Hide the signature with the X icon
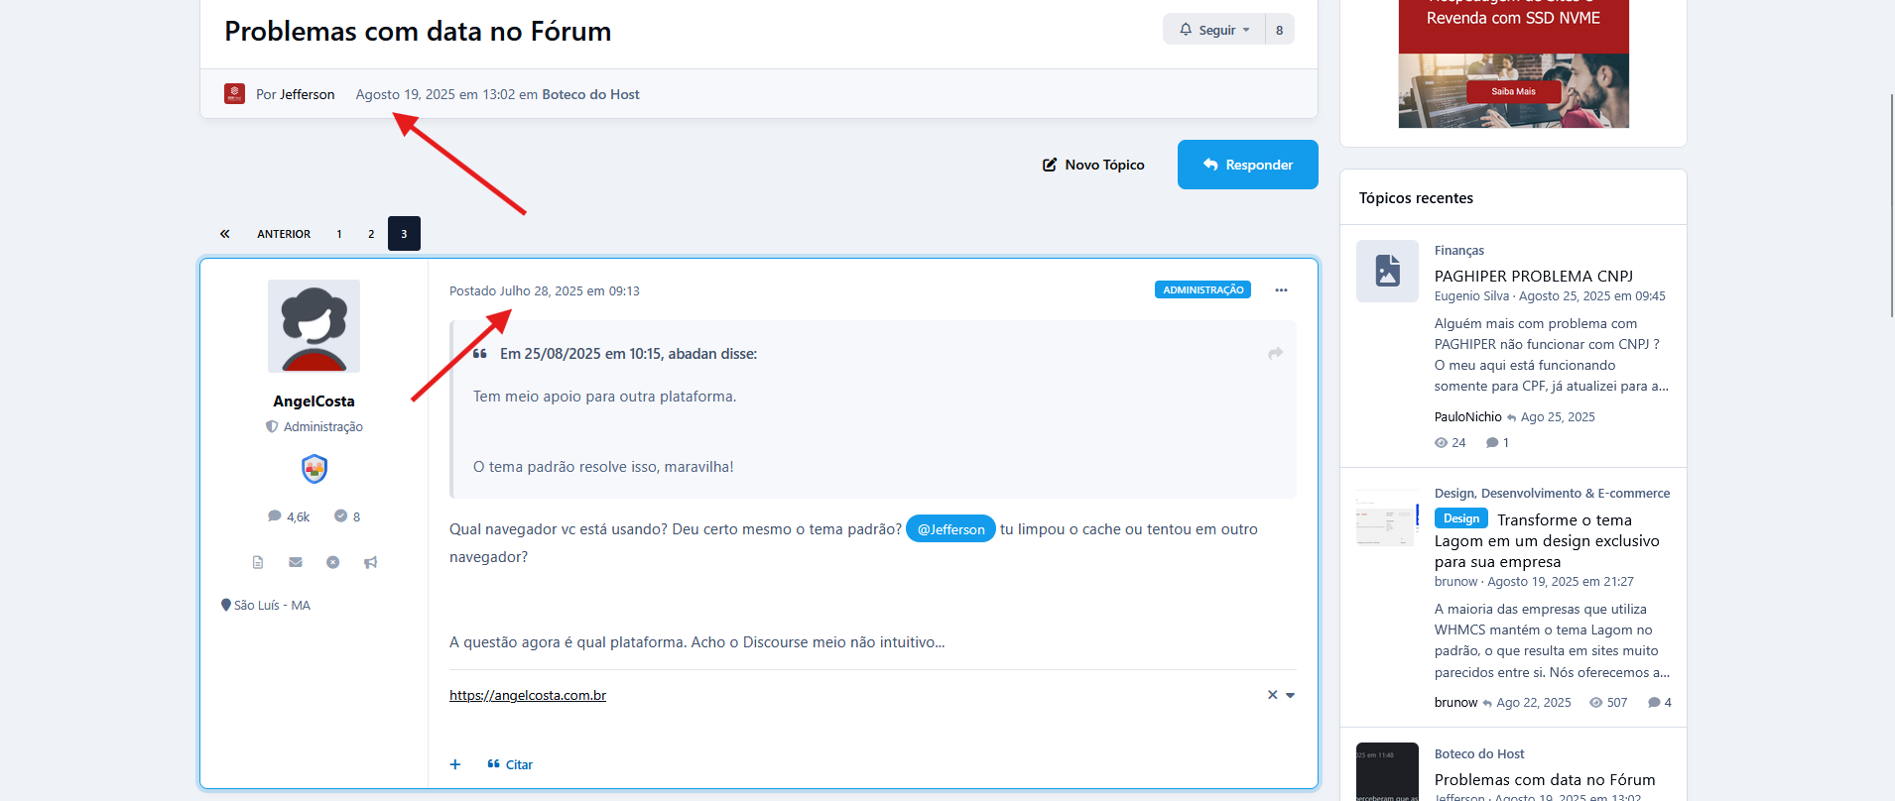Viewport: 1895px width, 801px height. point(1272,695)
